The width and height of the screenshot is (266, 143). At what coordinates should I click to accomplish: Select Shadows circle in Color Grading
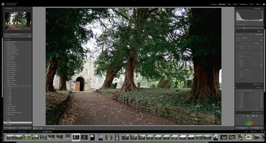(250, 116)
